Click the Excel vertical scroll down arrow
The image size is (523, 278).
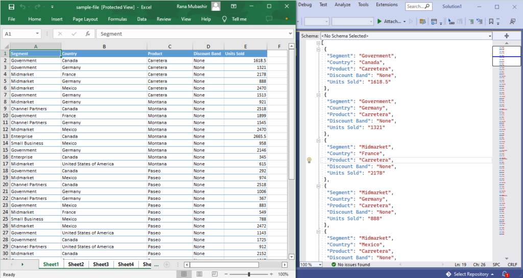coord(291,257)
